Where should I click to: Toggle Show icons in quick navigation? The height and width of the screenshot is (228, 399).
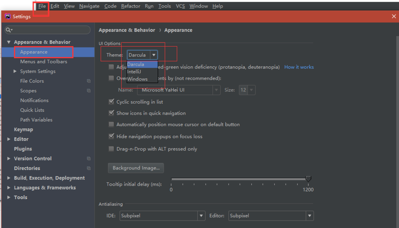111,113
